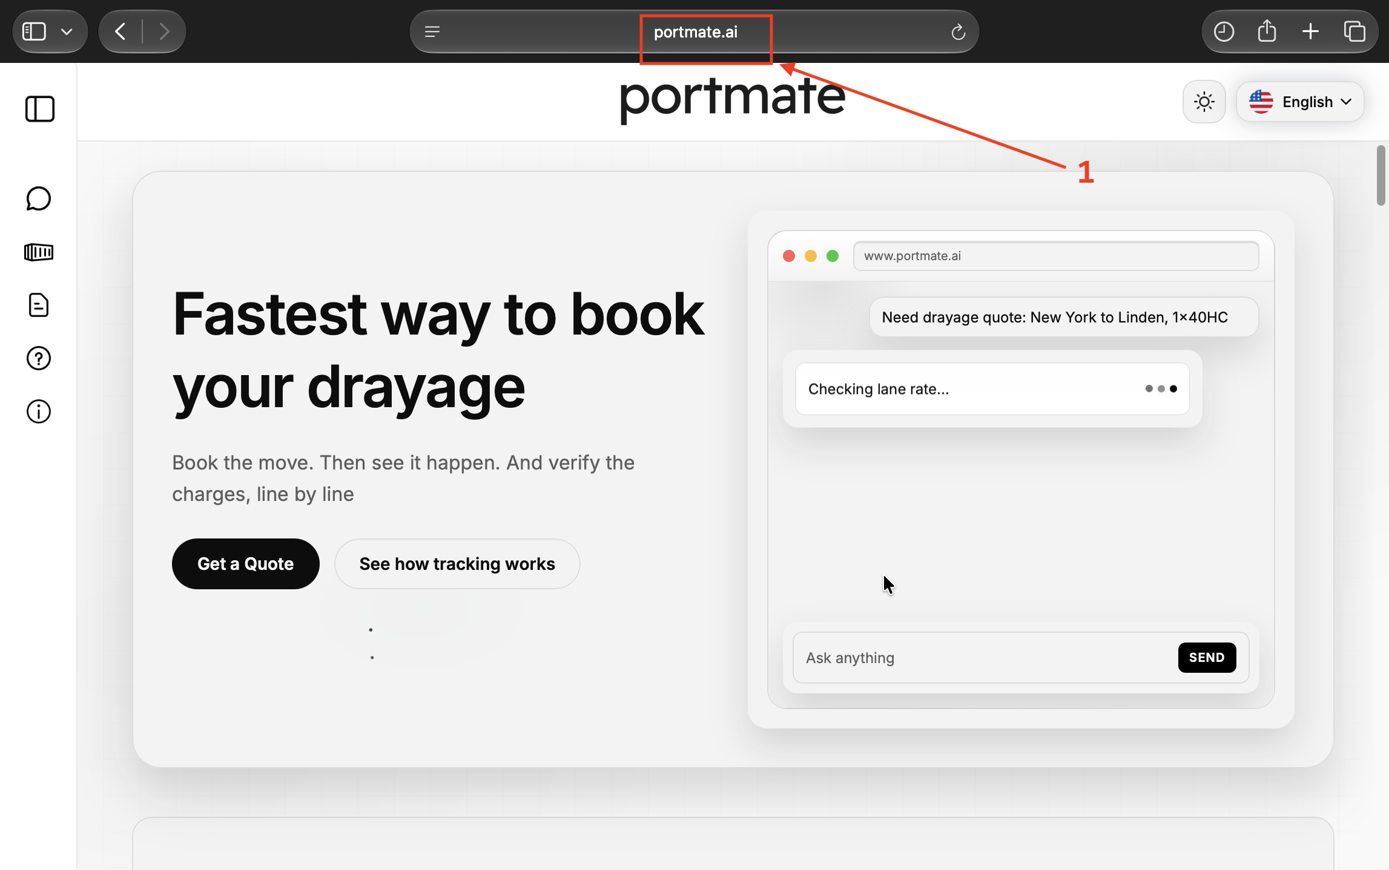The height and width of the screenshot is (870, 1389).
Task: Open the Share button in Safari toolbar
Action: pos(1267,31)
